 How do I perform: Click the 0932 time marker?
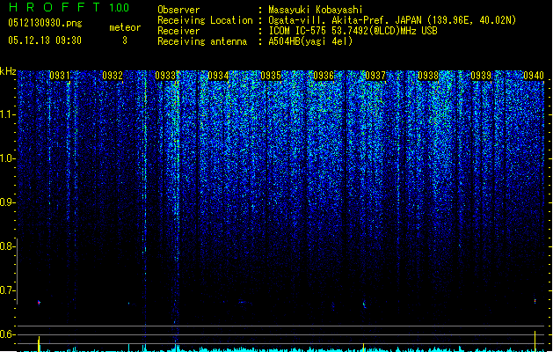(113, 76)
